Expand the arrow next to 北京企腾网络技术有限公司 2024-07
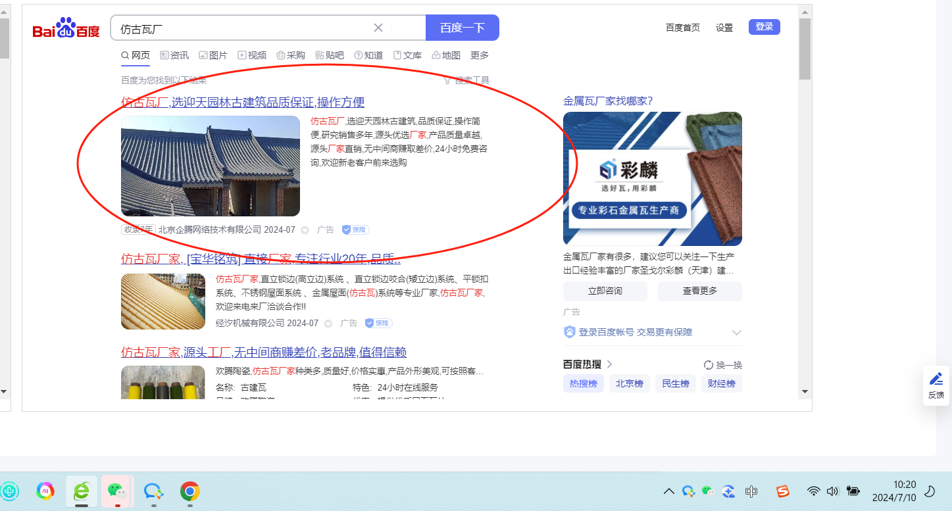The width and height of the screenshot is (952, 511). pos(305,230)
